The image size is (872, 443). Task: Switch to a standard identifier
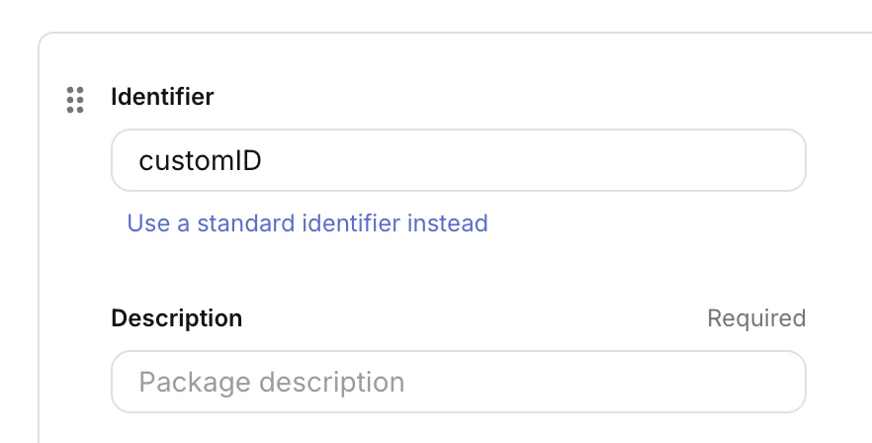(307, 223)
